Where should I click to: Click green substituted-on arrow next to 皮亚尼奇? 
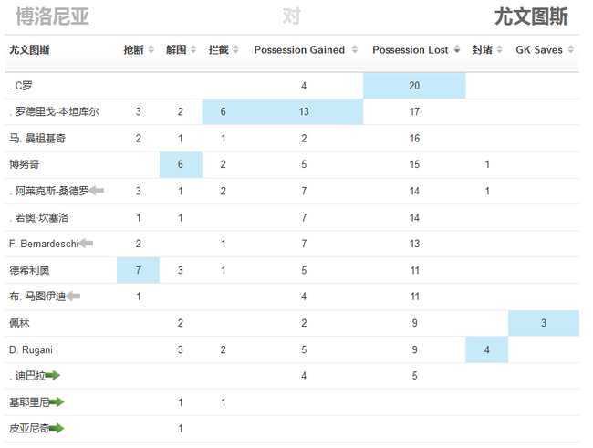pos(57,428)
